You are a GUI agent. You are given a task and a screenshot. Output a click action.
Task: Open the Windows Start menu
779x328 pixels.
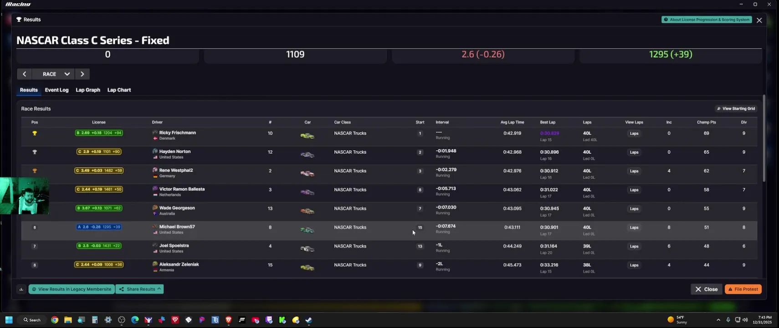(x=9, y=320)
